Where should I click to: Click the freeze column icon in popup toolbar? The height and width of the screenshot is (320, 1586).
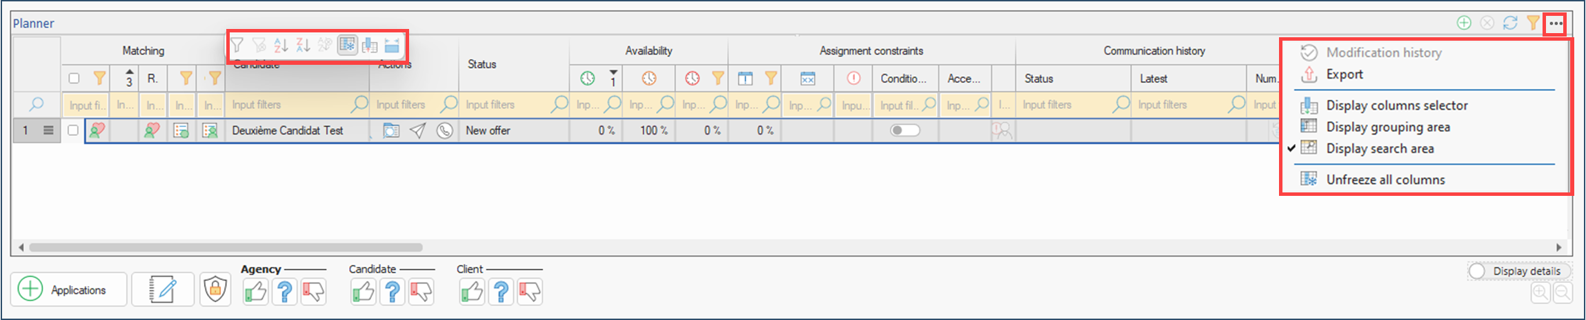pos(347,46)
